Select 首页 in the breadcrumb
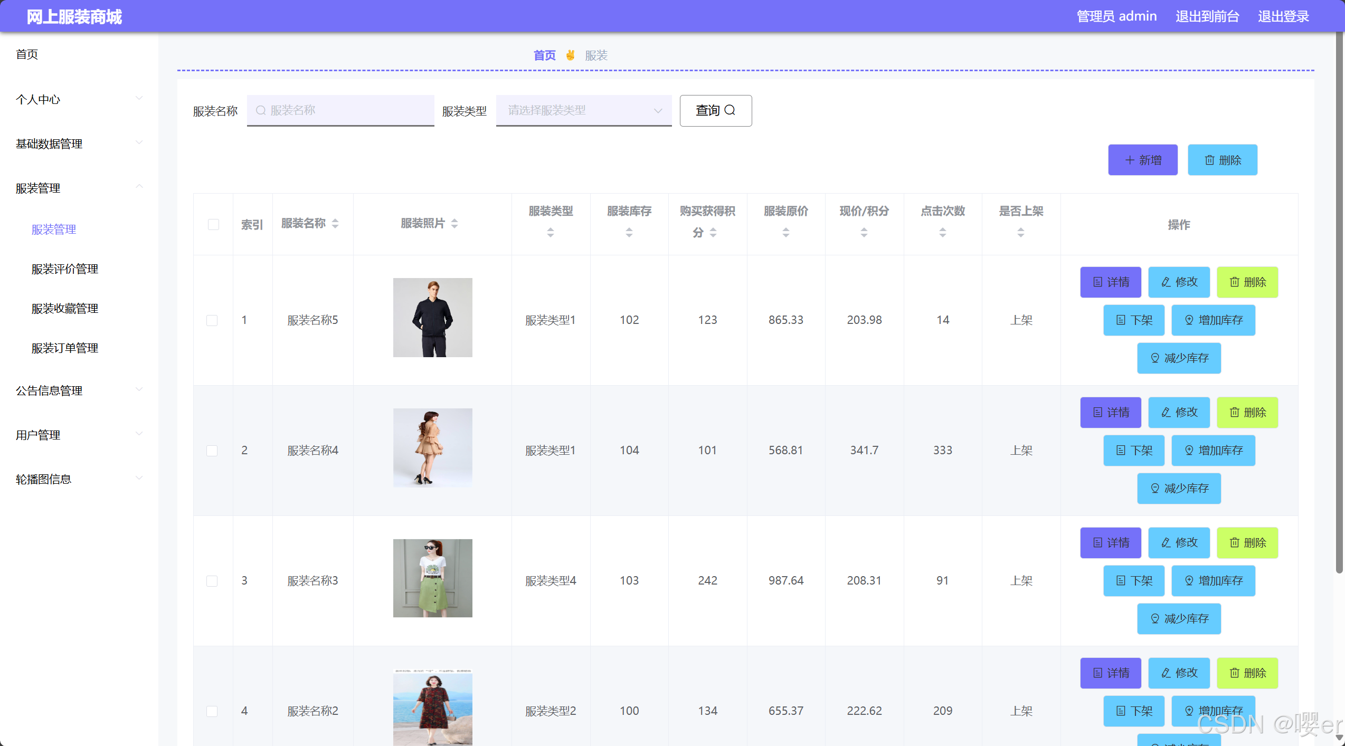The image size is (1345, 746). coord(544,55)
